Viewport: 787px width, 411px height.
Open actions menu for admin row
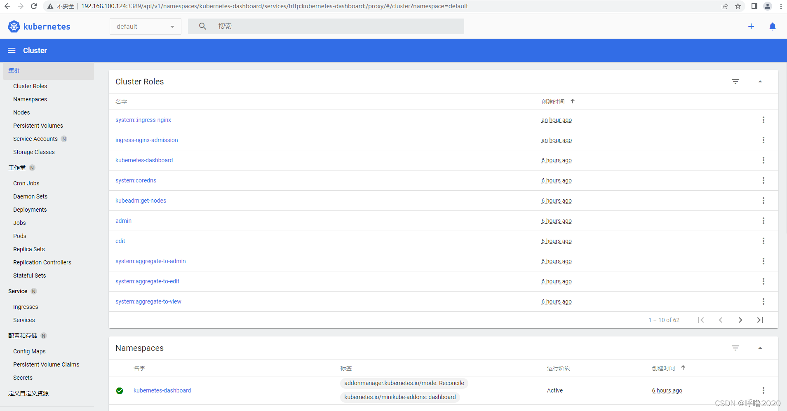pyautogui.click(x=764, y=221)
